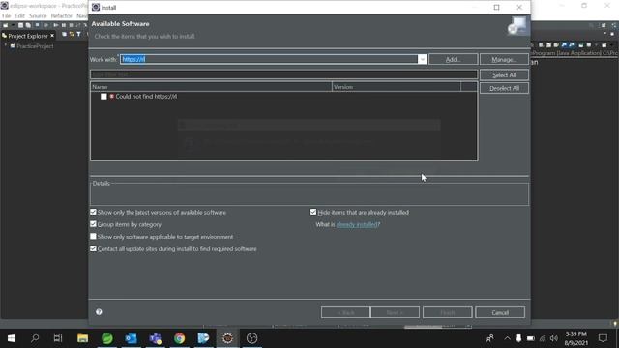
Task: Open Google Chrome from the taskbar
Action: pyautogui.click(x=180, y=338)
